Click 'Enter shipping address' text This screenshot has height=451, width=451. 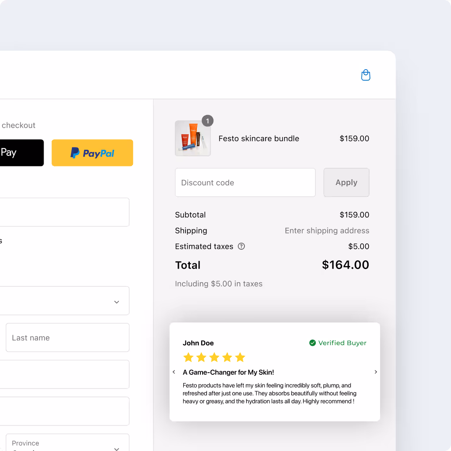[x=327, y=231]
